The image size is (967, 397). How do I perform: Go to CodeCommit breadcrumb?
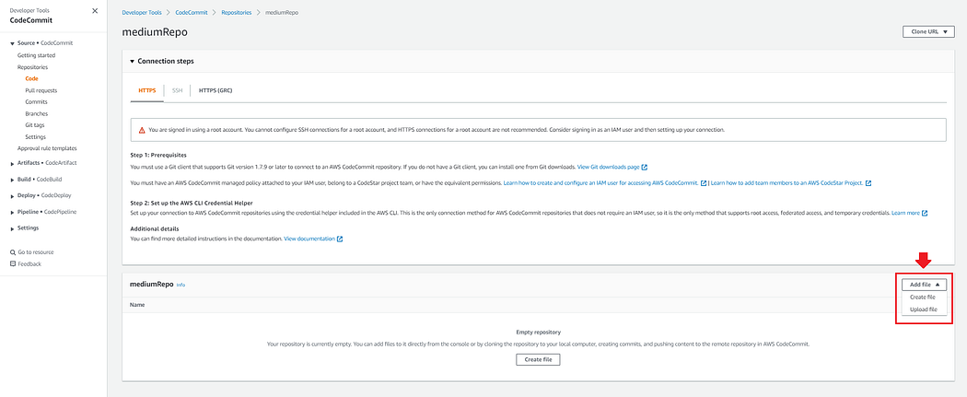[x=192, y=12]
